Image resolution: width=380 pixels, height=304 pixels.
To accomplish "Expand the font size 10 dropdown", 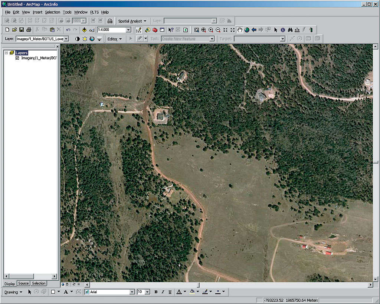I will coord(147,292).
